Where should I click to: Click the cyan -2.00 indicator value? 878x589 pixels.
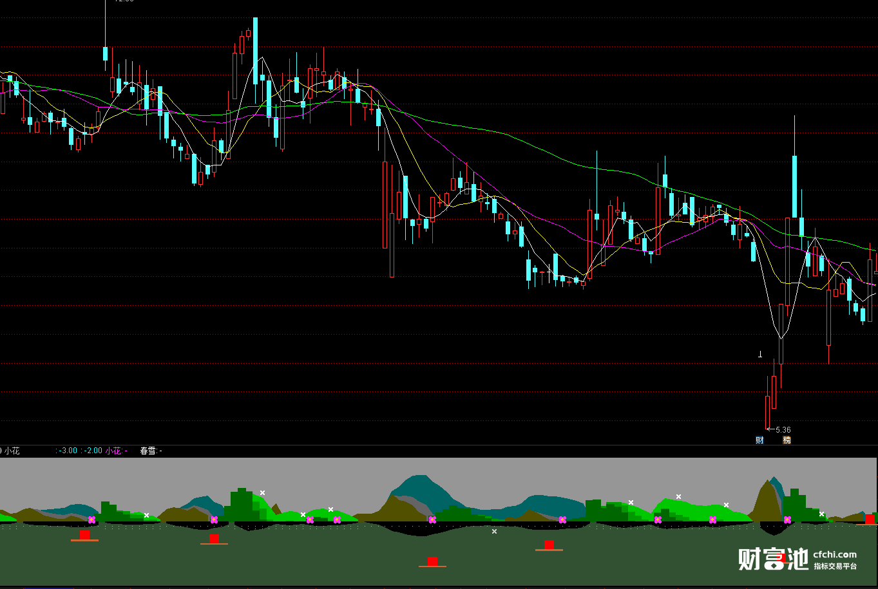(92, 451)
